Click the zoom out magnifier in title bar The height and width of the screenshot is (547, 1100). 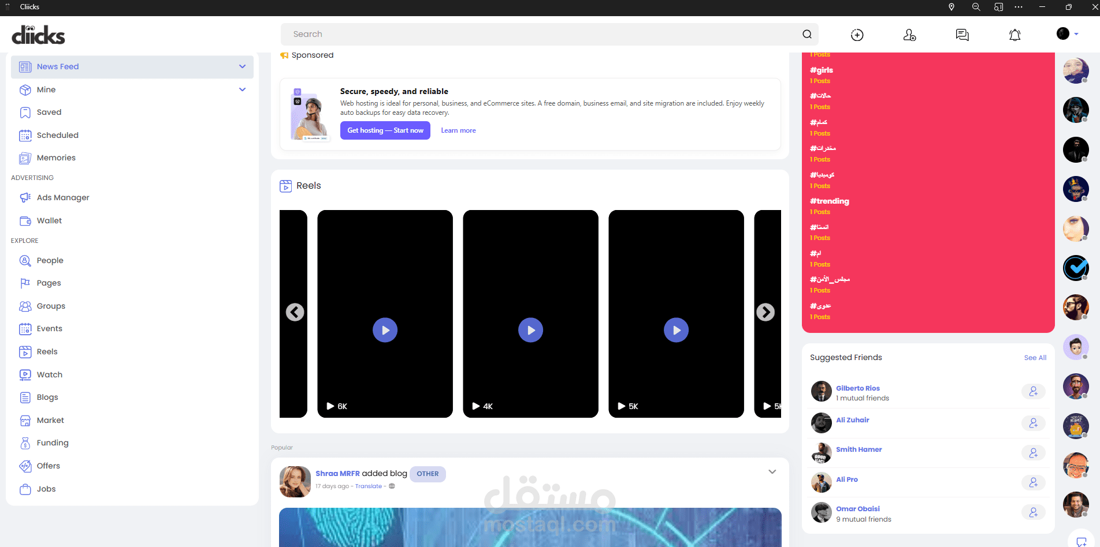976,7
